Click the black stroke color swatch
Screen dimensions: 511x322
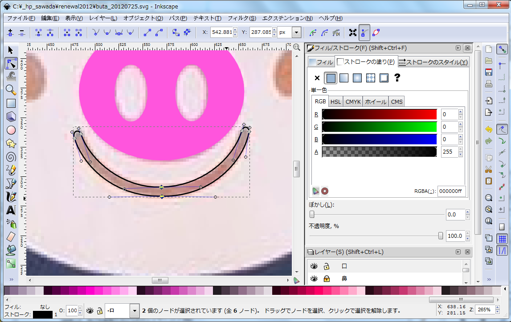43,314
